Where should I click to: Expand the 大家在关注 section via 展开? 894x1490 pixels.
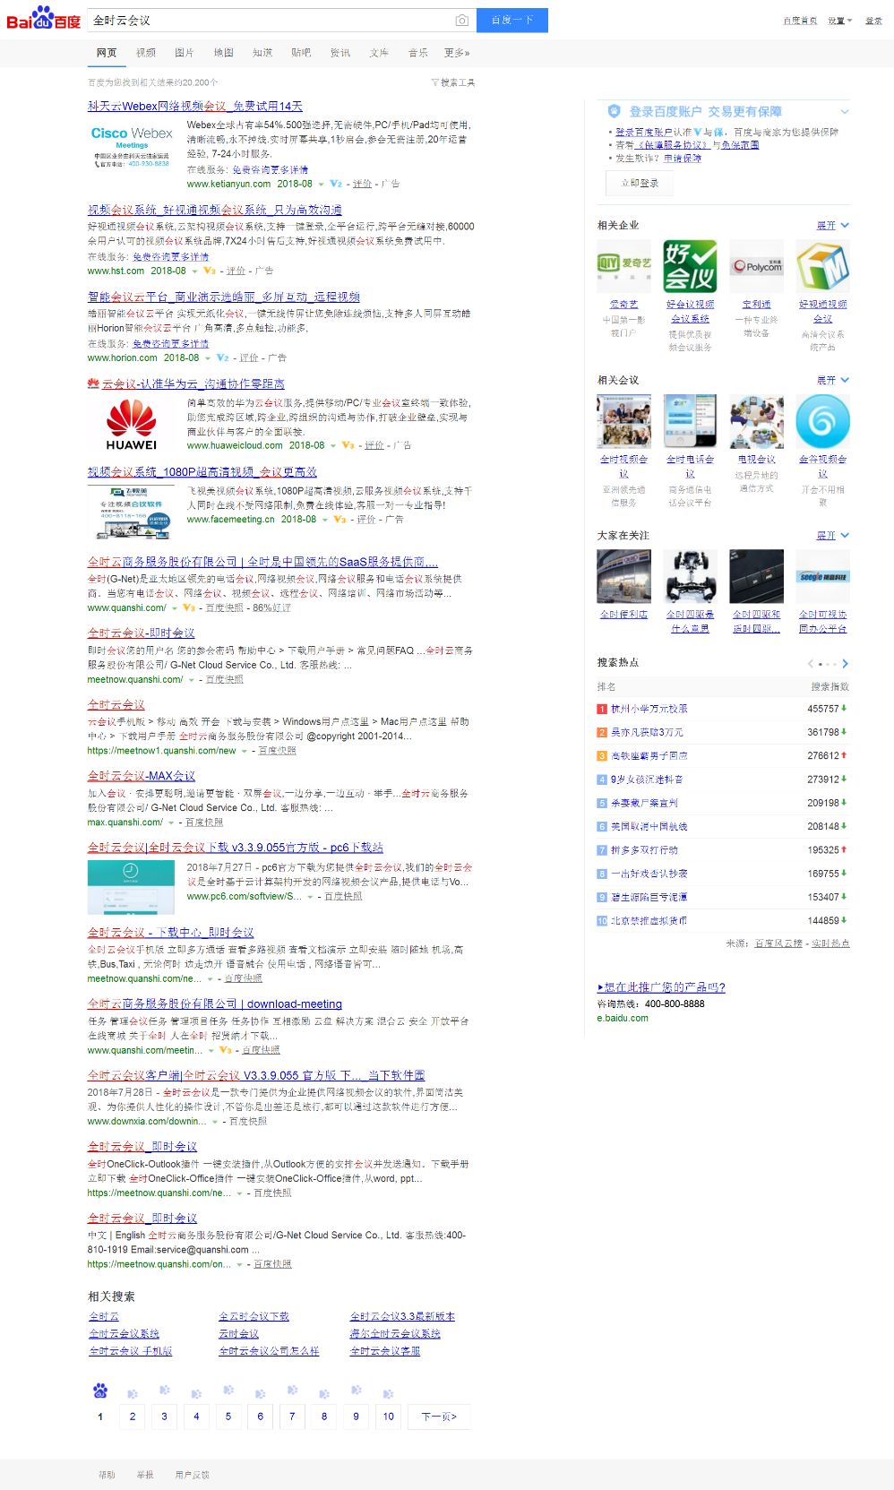click(x=832, y=535)
